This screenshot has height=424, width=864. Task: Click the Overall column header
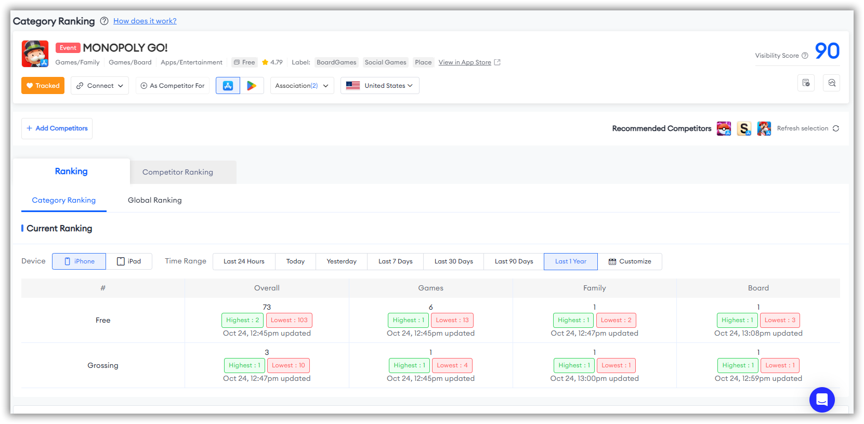[267, 288]
